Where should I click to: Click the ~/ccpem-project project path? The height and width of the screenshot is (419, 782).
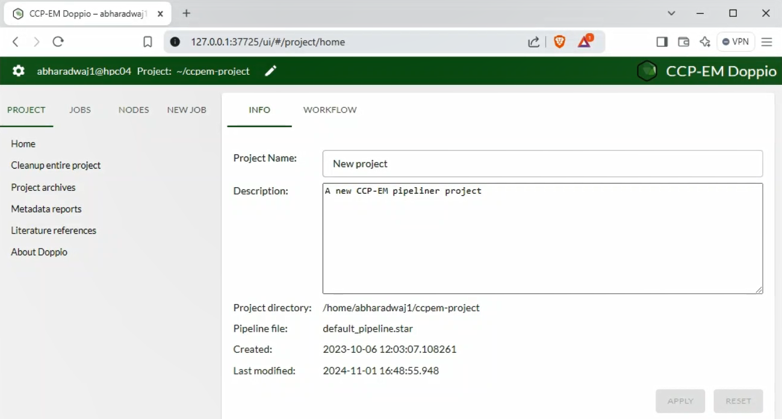213,71
